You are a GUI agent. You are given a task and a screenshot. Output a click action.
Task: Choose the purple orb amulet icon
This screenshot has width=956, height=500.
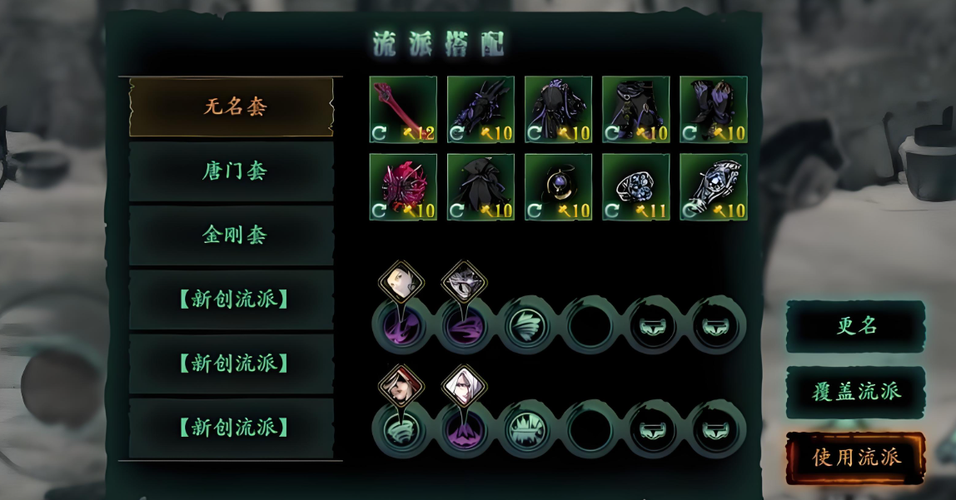click(558, 187)
